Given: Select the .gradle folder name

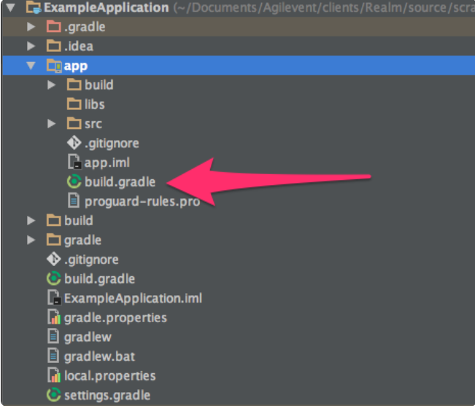Looking at the screenshot, I should pos(85,27).
